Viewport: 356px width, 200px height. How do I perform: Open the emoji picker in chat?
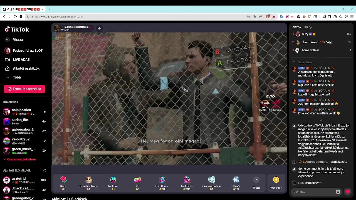pos(338,192)
